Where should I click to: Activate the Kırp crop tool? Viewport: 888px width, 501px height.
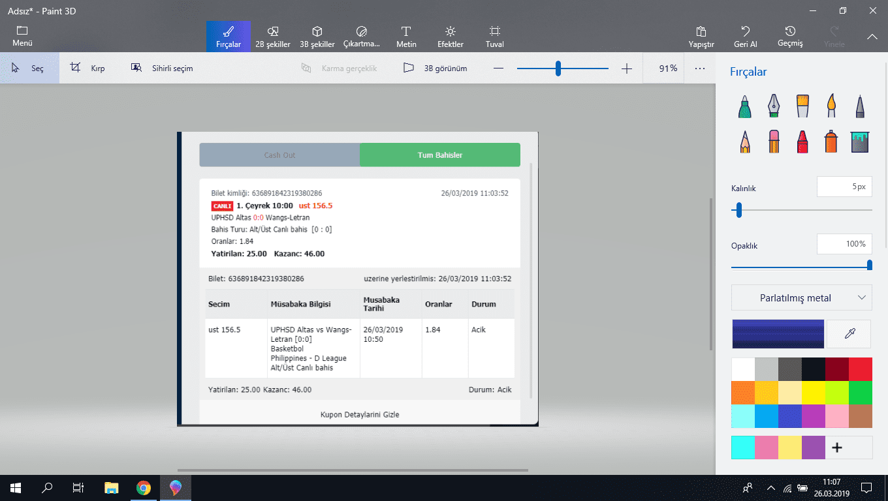pos(87,68)
